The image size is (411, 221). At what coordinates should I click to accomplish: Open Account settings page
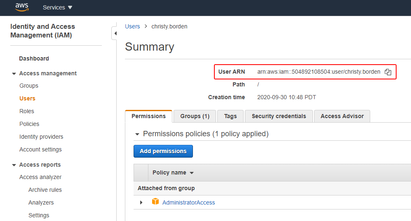[40, 150]
